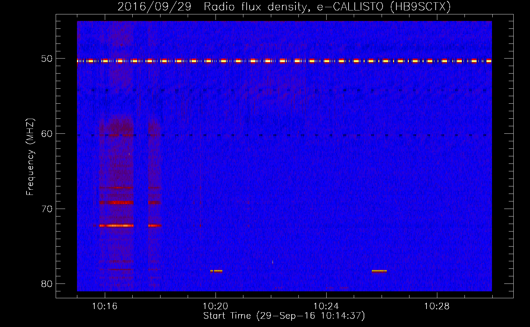Viewport: 530px width, 327px height.
Task: Click the yellow burst at 78 MHz near 10:26
Action: 379,271
